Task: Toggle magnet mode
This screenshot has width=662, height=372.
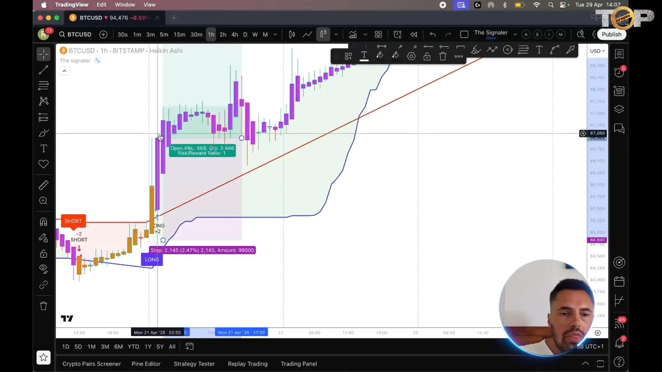Action: pos(43,222)
